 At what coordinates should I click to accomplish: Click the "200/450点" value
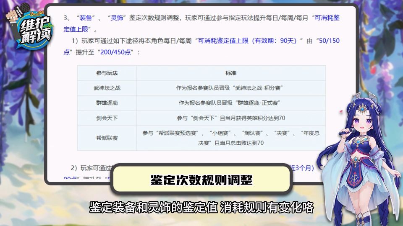point(116,52)
